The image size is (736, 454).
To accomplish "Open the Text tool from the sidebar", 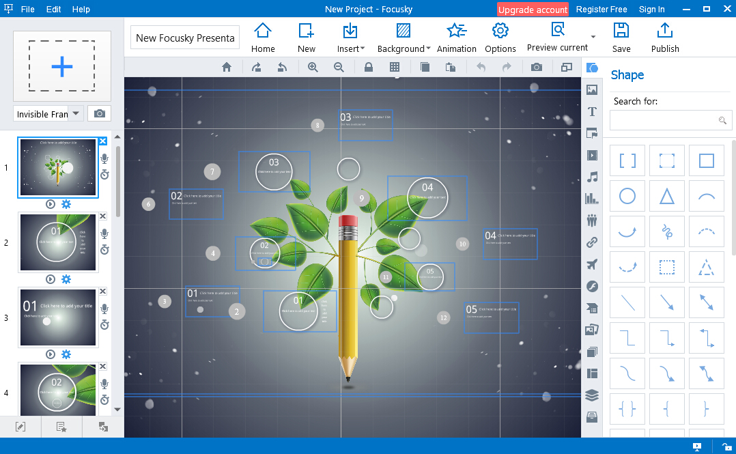I will click(592, 111).
